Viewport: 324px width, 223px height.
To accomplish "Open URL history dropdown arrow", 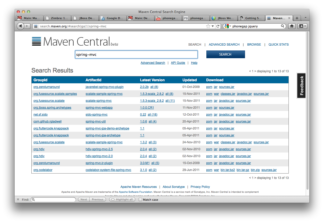I will [213, 26].
